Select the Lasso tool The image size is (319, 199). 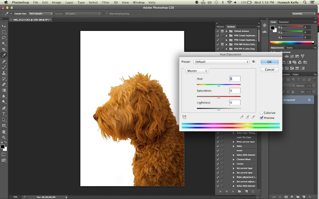tap(3, 38)
